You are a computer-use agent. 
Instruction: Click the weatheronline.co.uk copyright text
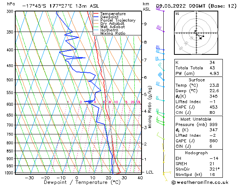point(200,182)
